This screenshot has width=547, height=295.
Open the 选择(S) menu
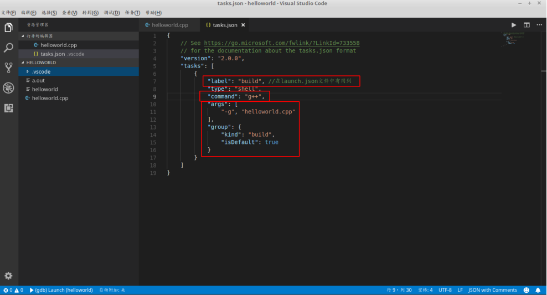pyautogui.click(x=49, y=13)
